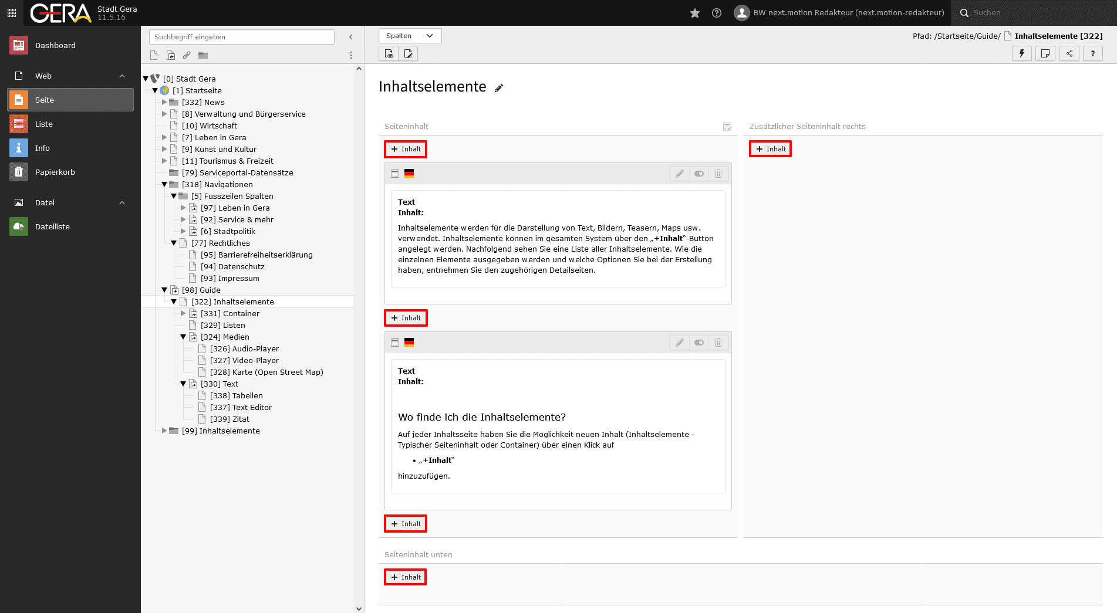Select Wirtschaft page in tree

pyautogui.click(x=210, y=126)
